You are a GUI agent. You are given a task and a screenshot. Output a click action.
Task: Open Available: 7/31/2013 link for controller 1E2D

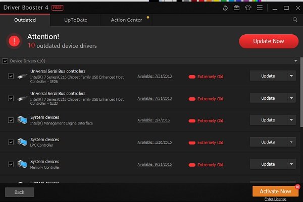coord(155,98)
